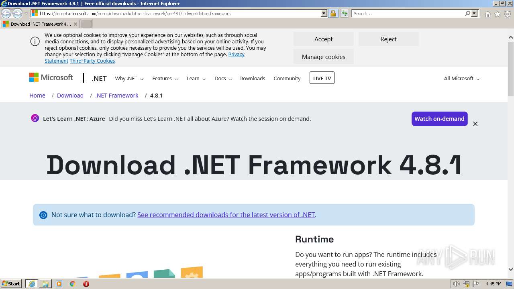Close the Download .NET Framework tab

75,24
